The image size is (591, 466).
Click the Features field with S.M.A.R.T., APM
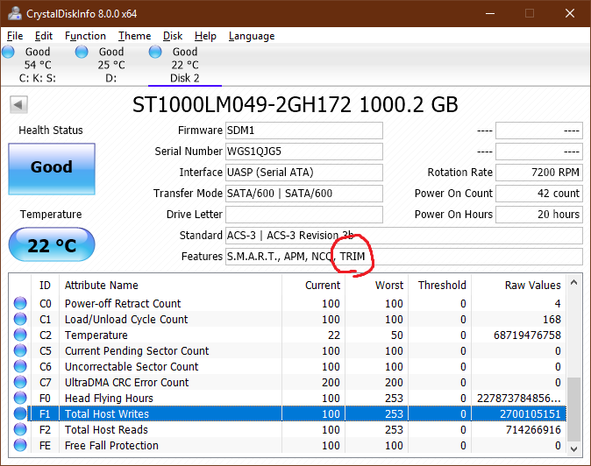click(404, 257)
